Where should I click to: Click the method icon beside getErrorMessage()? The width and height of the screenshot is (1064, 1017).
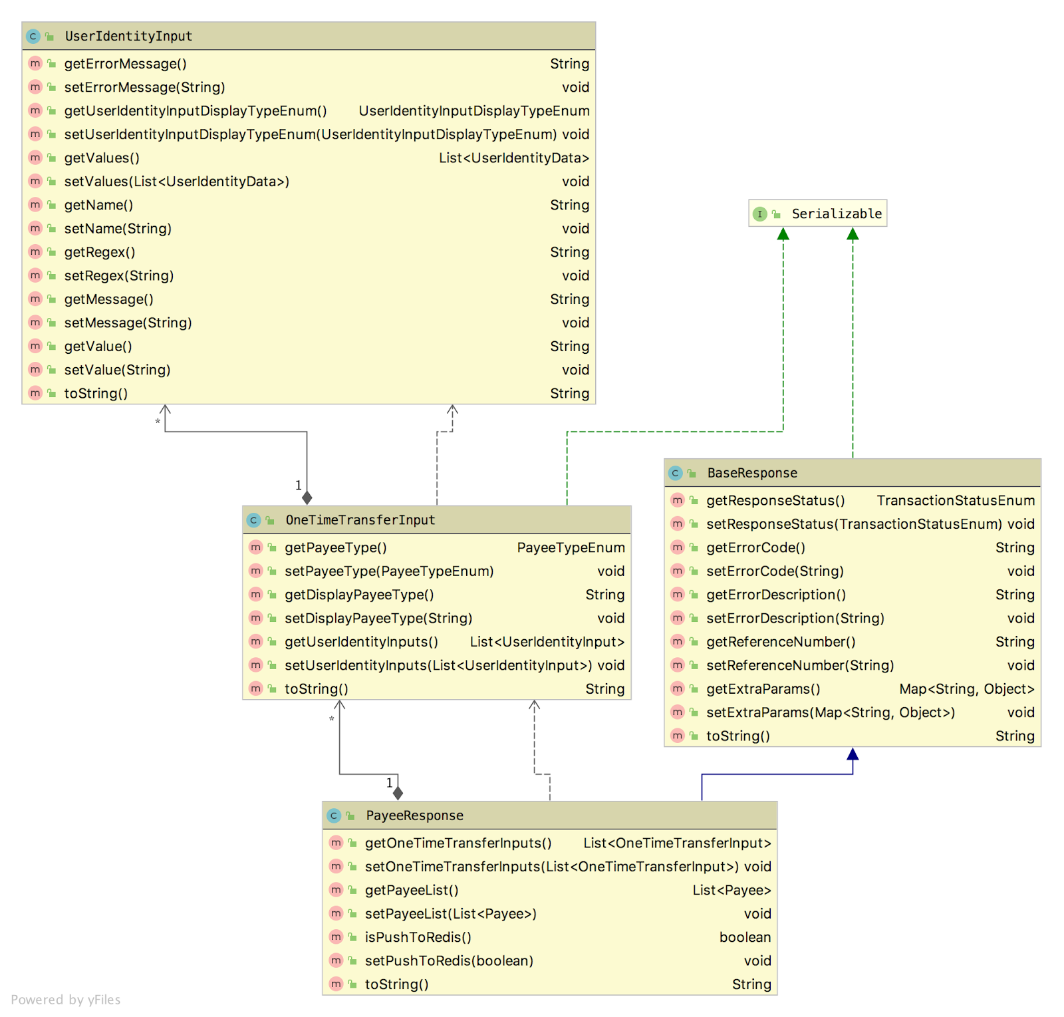[35, 64]
